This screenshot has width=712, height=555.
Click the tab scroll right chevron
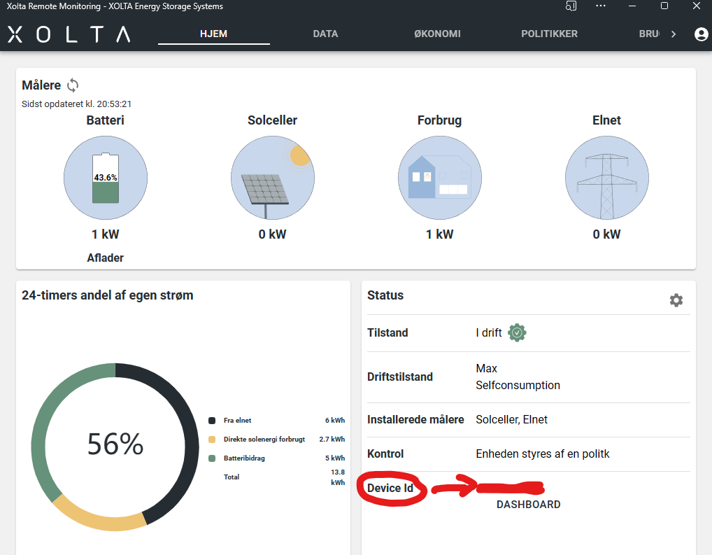point(674,34)
